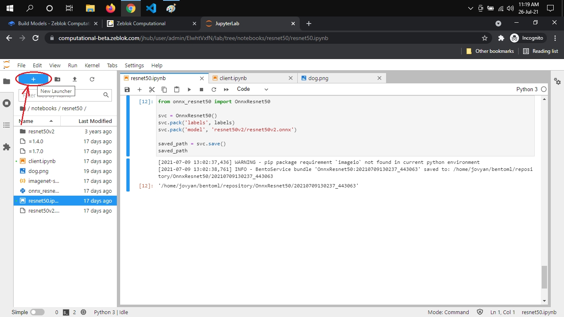
Task: Show the Running Terminals and Kernels panel
Action: click(7, 103)
